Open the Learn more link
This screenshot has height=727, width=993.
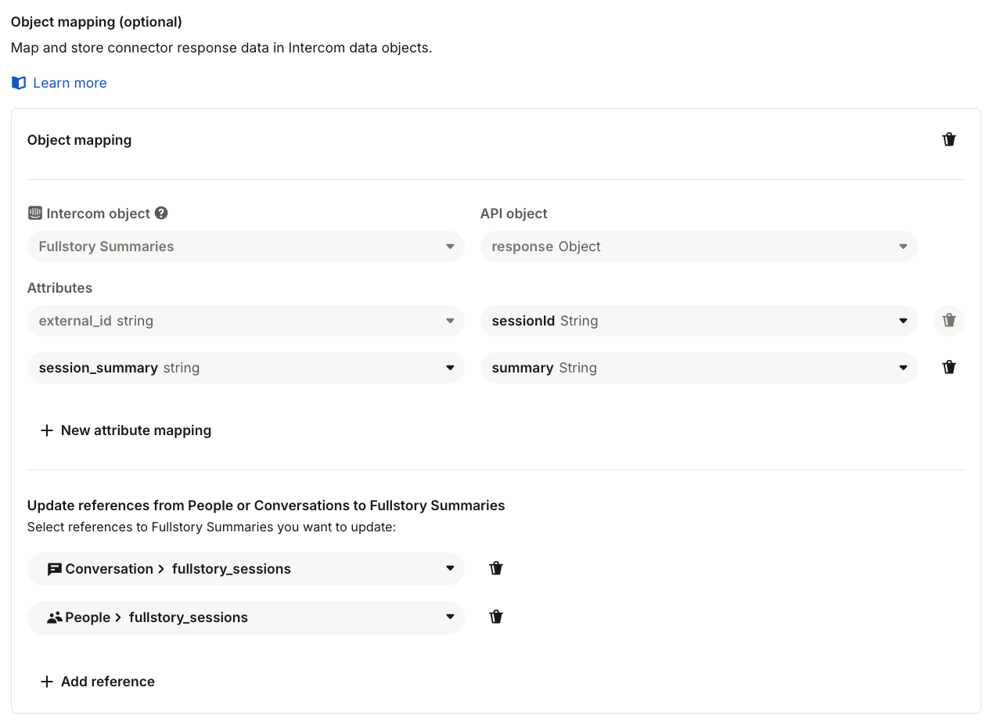[x=70, y=83]
